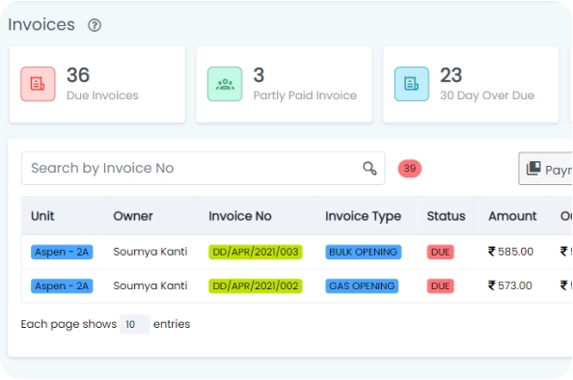Focus the Search by Invoice No field
Image resolution: width=573 pixels, height=380 pixels.
tap(203, 169)
